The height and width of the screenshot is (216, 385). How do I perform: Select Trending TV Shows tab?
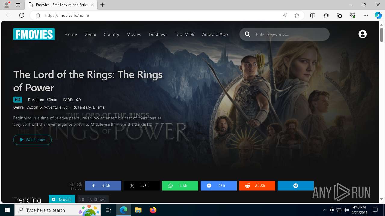[x=93, y=199]
